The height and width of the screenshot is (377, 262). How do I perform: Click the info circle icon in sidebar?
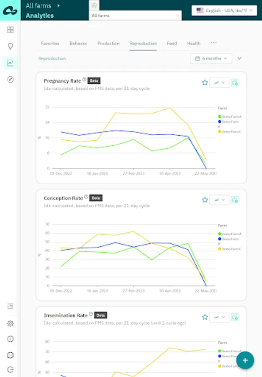(10, 339)
